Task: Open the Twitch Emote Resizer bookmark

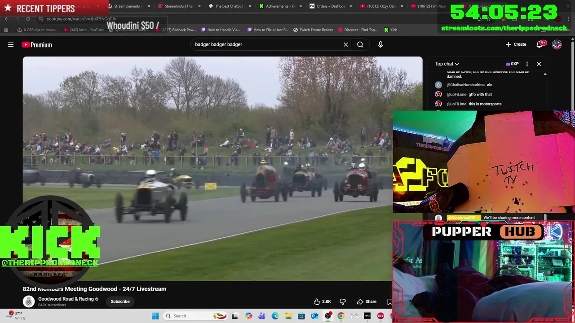Action: (314, 30)
